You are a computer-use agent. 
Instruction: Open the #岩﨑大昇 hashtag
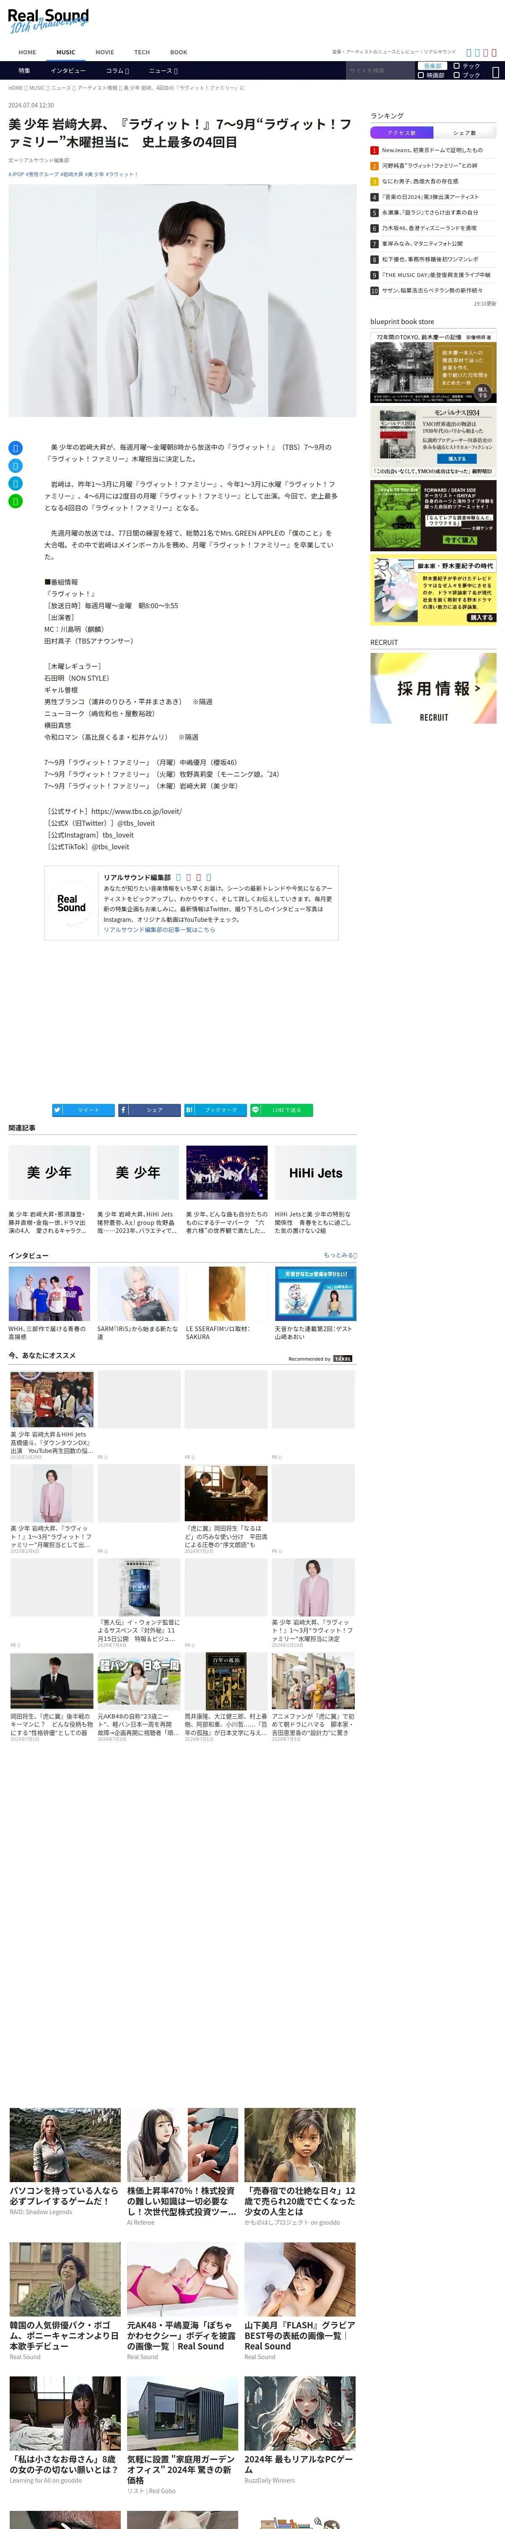tap(72, 174)
